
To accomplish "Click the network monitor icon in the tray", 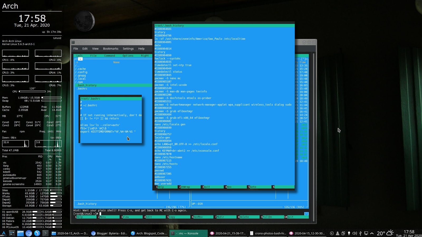I will pyautogui.click(x=366, y=233).
